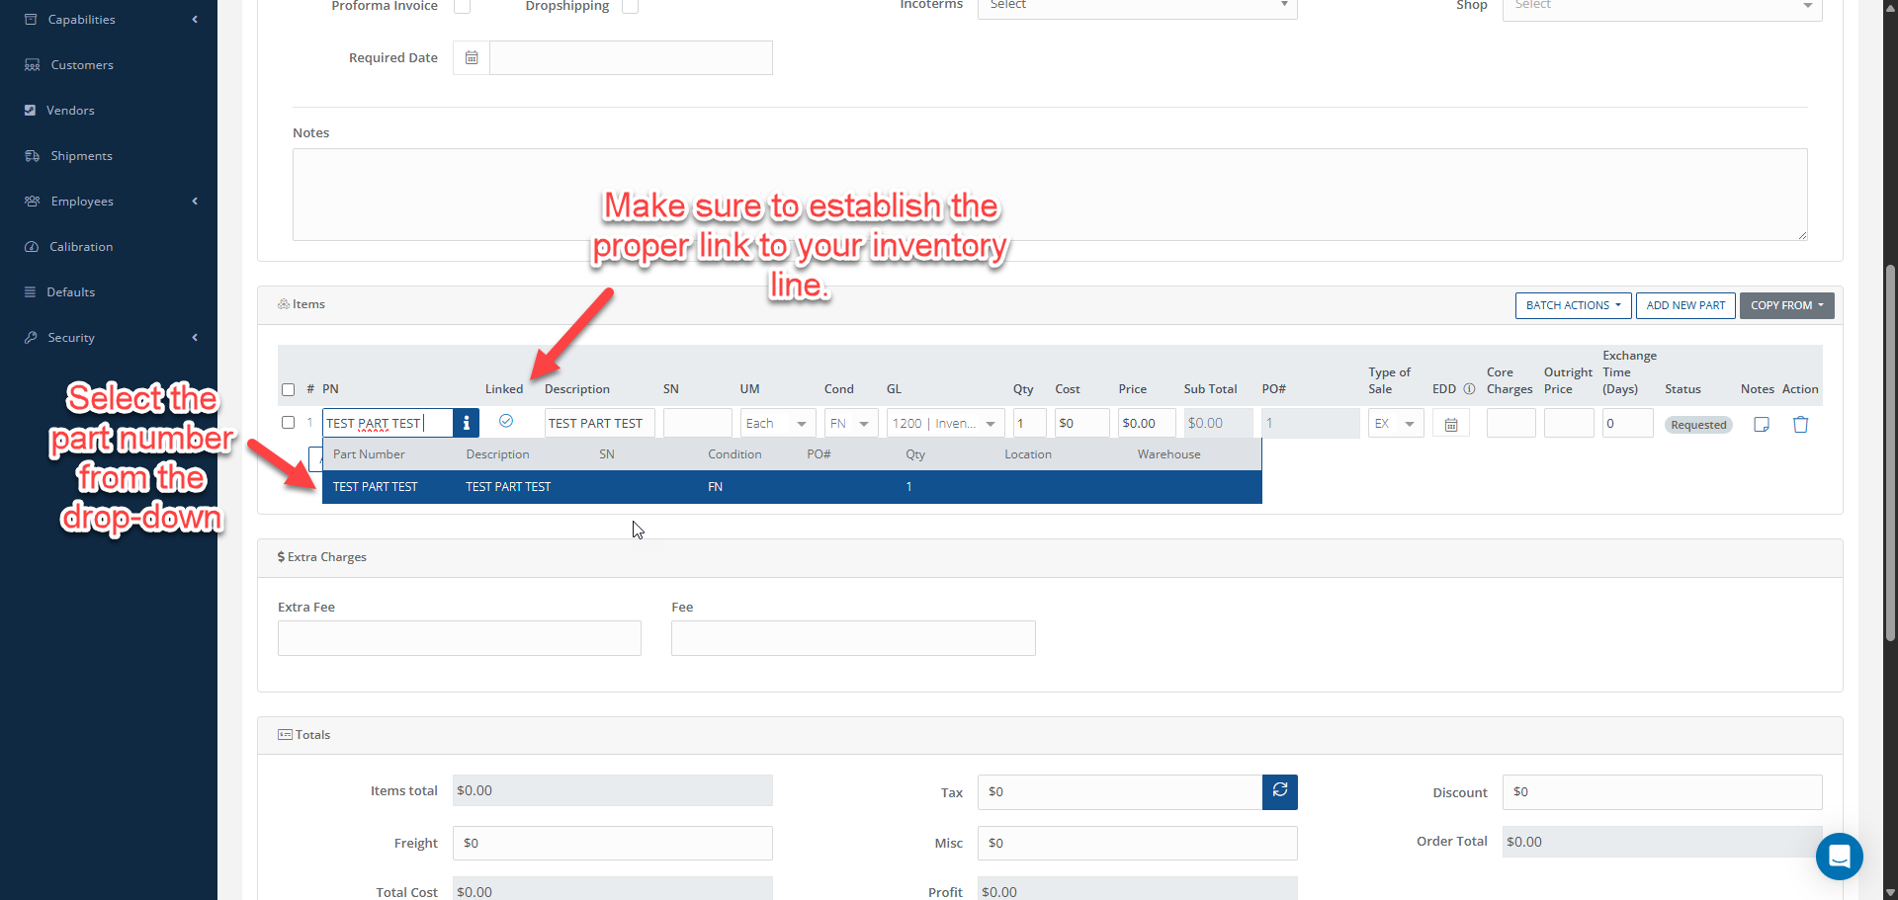Viewport: 1898px width, 900px height.
Task: Delete the item using the trash icon
Action: point(1800,424)
